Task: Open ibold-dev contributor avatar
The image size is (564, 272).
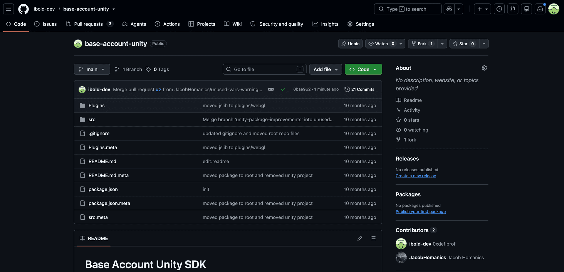Action: coord(401,244)
